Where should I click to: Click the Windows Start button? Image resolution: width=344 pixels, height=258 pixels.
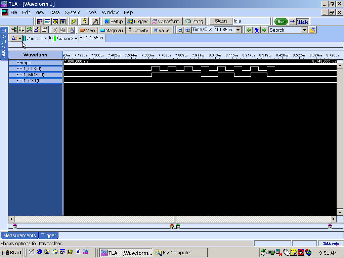(12, 253)
